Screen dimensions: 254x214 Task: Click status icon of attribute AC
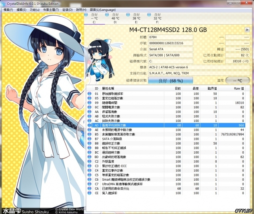89,121
